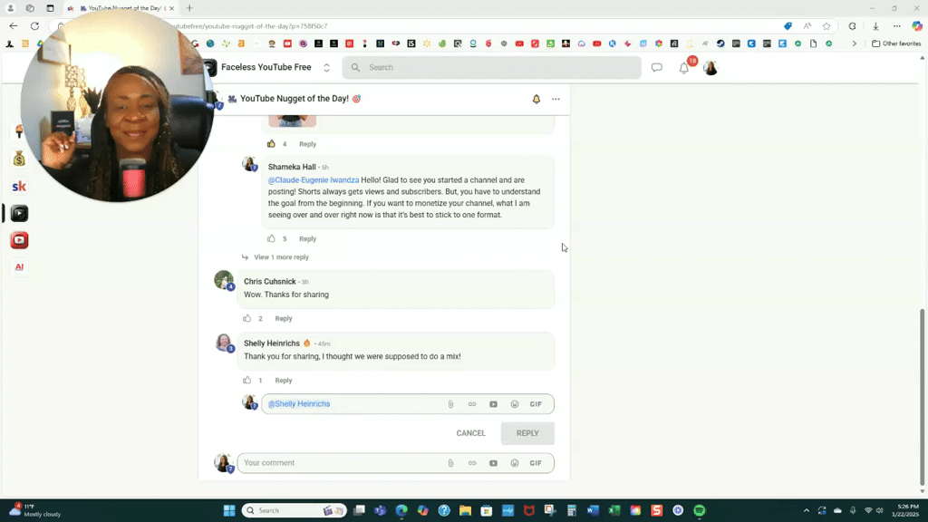Open the emoji picker in the reply box
The image size is (928, 522).
point(515,404)
